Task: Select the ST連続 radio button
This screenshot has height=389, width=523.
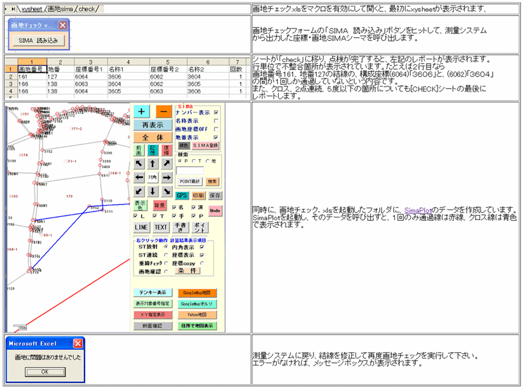Action: (166, 255)
